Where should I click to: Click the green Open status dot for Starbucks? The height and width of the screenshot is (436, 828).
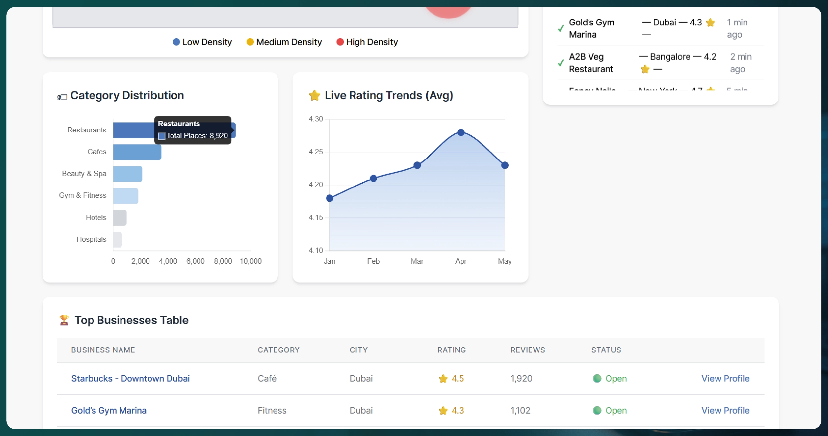click(597, 379)
